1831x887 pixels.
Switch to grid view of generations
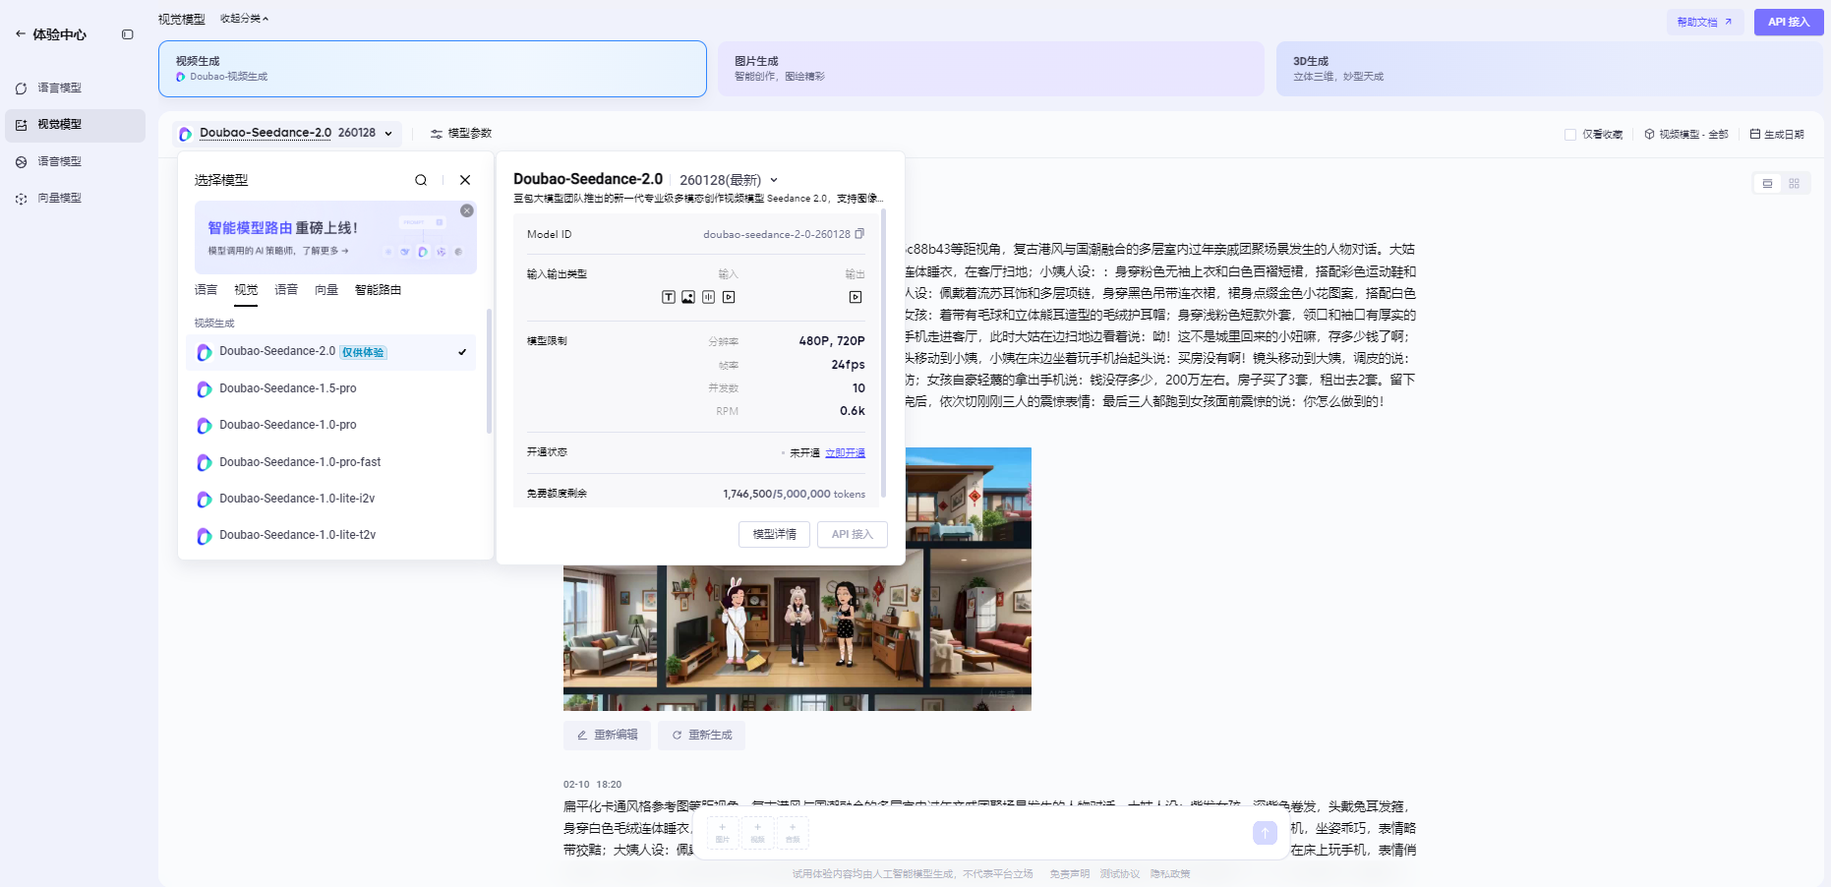pos(1796,183)
